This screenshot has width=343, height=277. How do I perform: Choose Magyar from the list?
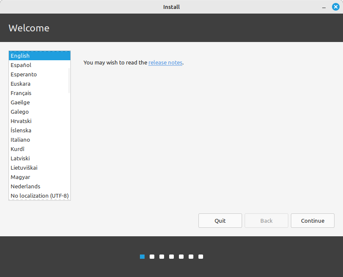39,177
